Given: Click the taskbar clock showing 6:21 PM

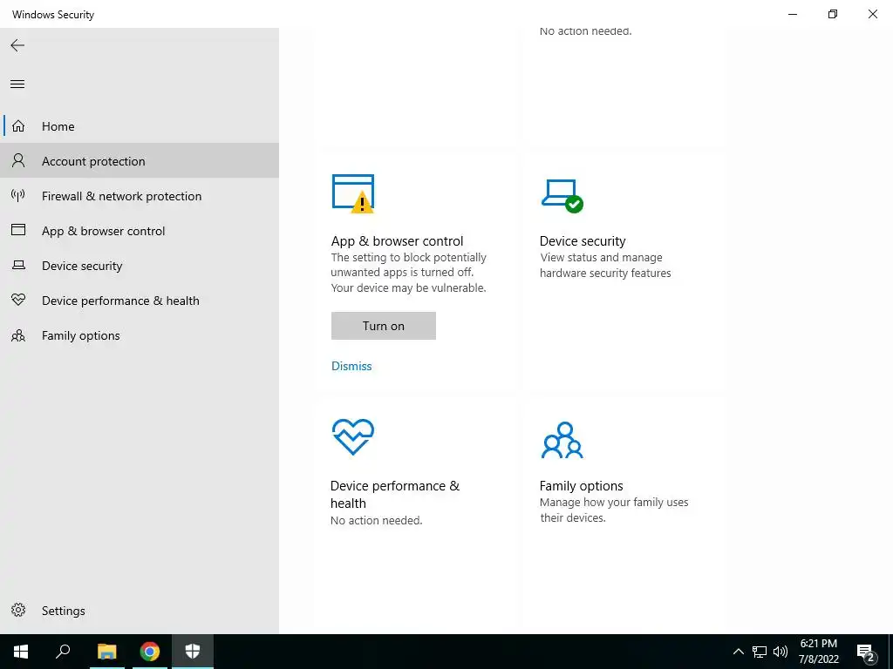Looking at the screenshot, I should pyautogui.click(x=818, y=652).
